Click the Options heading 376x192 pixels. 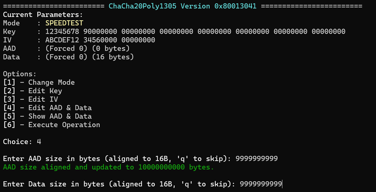pos(20,74)
